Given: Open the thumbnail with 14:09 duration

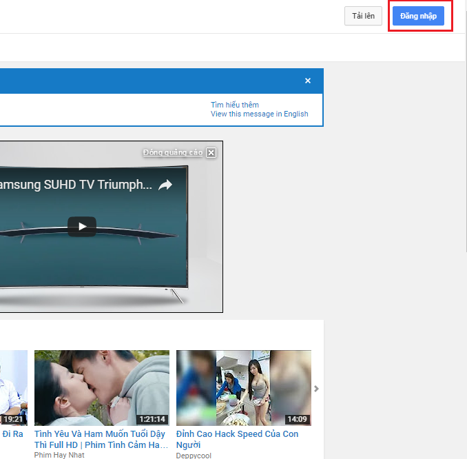Looking at the screenshot, I should [243, 387].
